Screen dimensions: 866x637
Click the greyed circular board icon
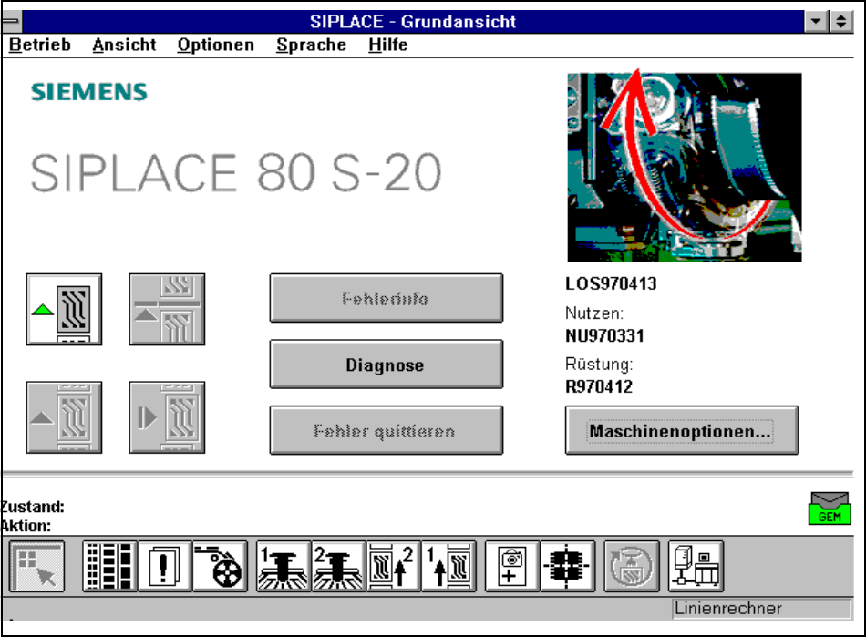click(632, 566)
